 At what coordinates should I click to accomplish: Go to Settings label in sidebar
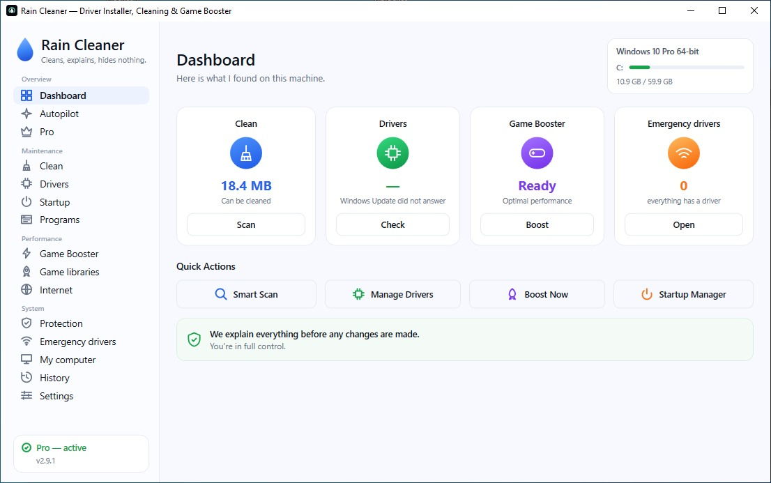pyautogui.click(x=56, y=396)
